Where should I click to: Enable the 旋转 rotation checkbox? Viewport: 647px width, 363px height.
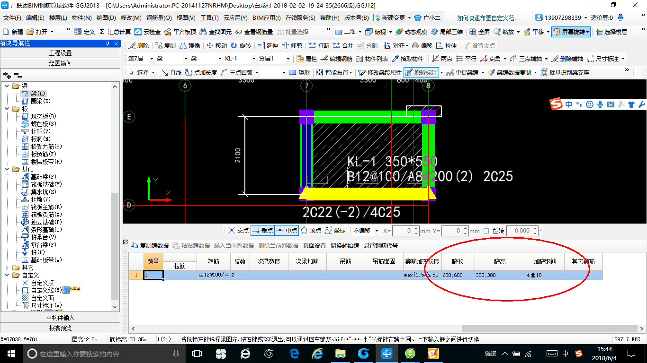point(486,231)
